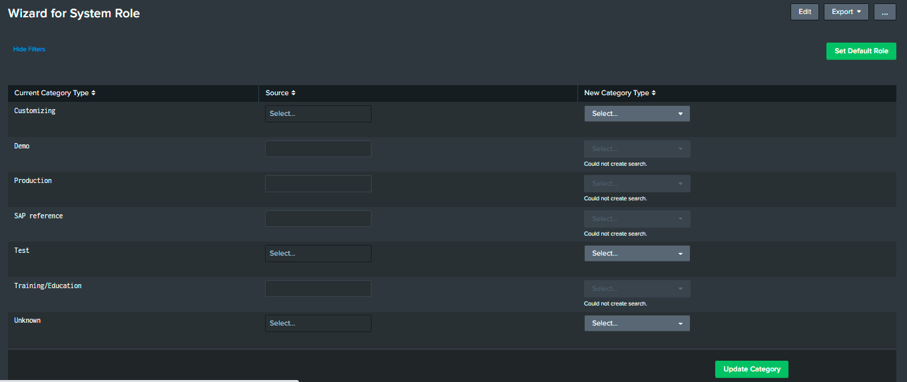Click the Edit button

tap(804, 12)
